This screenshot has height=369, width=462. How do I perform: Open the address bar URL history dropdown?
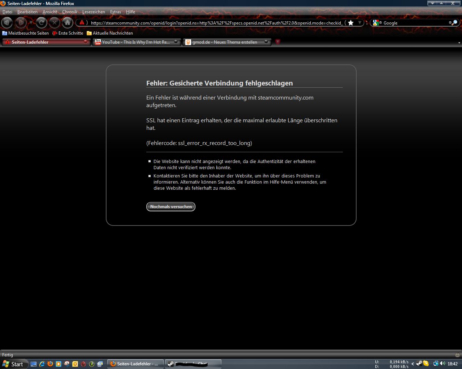coord(360,23)
